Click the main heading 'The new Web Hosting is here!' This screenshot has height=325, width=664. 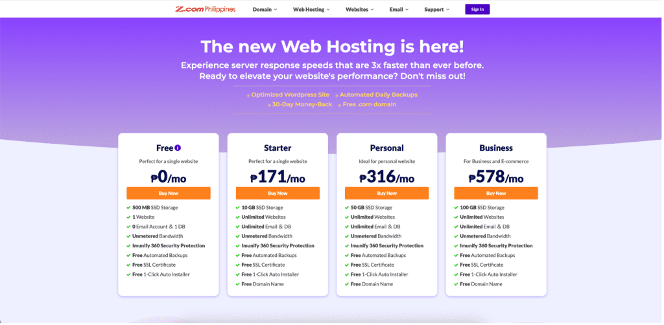[x=332, y=47]
